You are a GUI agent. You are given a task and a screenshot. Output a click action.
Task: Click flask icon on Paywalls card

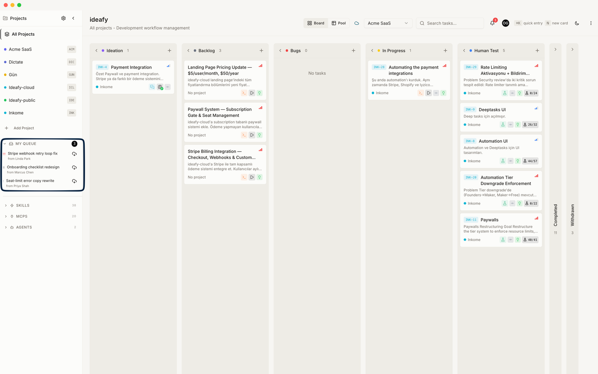[503, 240]
